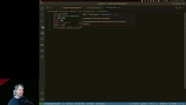Show next signature in hint popup
Image resolution: width=186 pixels, height=105 pixels.
click(81, 25)
